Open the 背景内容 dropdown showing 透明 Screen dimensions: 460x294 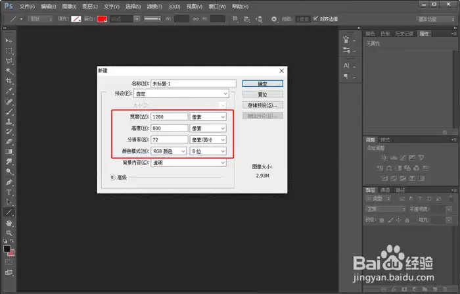click(x=189, y=162)
